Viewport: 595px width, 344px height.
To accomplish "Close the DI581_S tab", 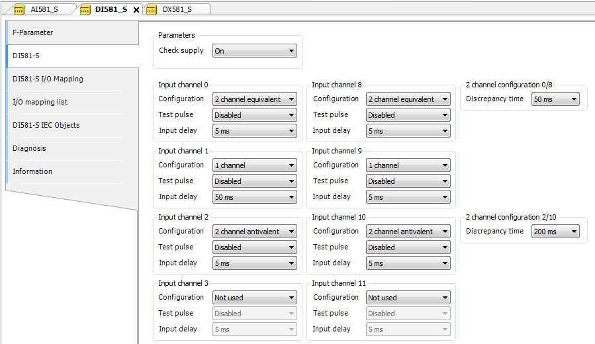I will pos(136,10).
